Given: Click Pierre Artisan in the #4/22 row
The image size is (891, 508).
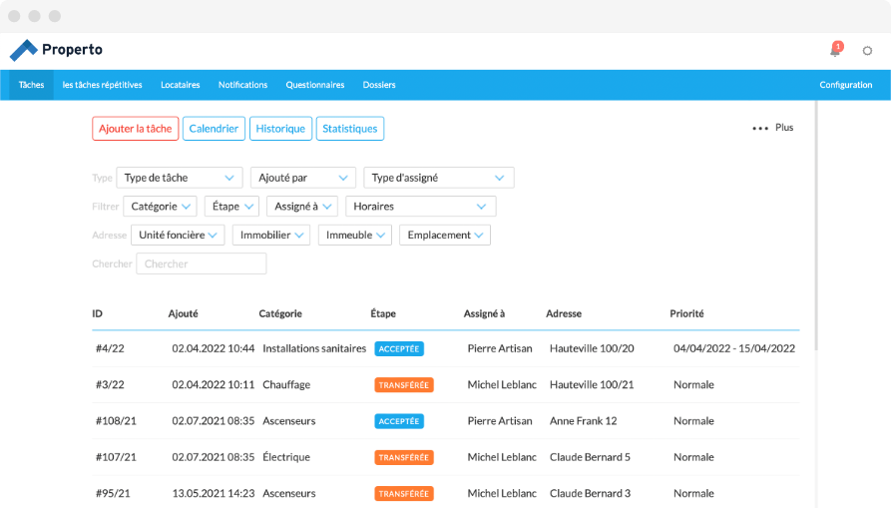Looking at the screenshot, I should coord(500,348).
